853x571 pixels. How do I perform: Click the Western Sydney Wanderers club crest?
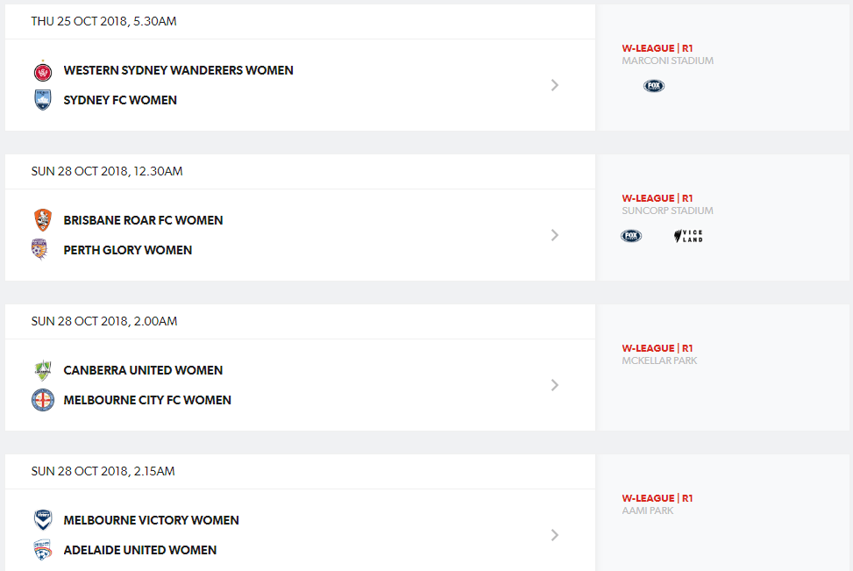coord(42,71)
